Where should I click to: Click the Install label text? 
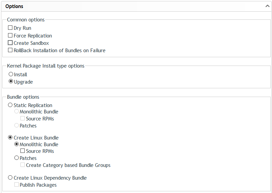click(21, 75)
